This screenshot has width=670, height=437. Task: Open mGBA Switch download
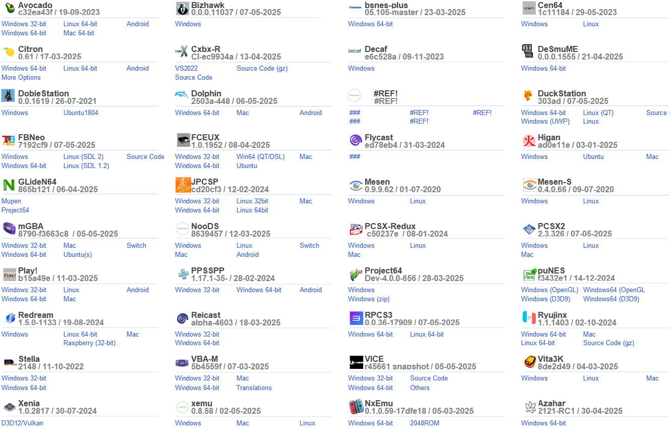pos(136,245)
